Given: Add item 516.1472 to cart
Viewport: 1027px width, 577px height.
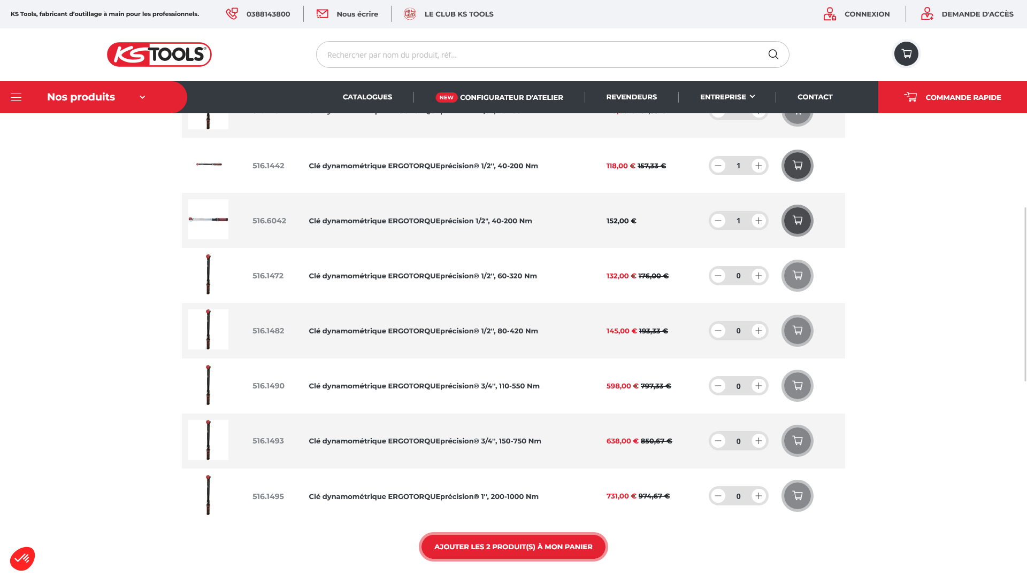Looking at the screenshot, I should point(797,276).
